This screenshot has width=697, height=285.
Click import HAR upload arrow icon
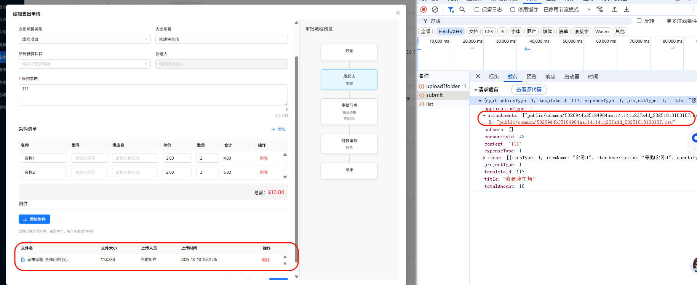tap(615, 10)
